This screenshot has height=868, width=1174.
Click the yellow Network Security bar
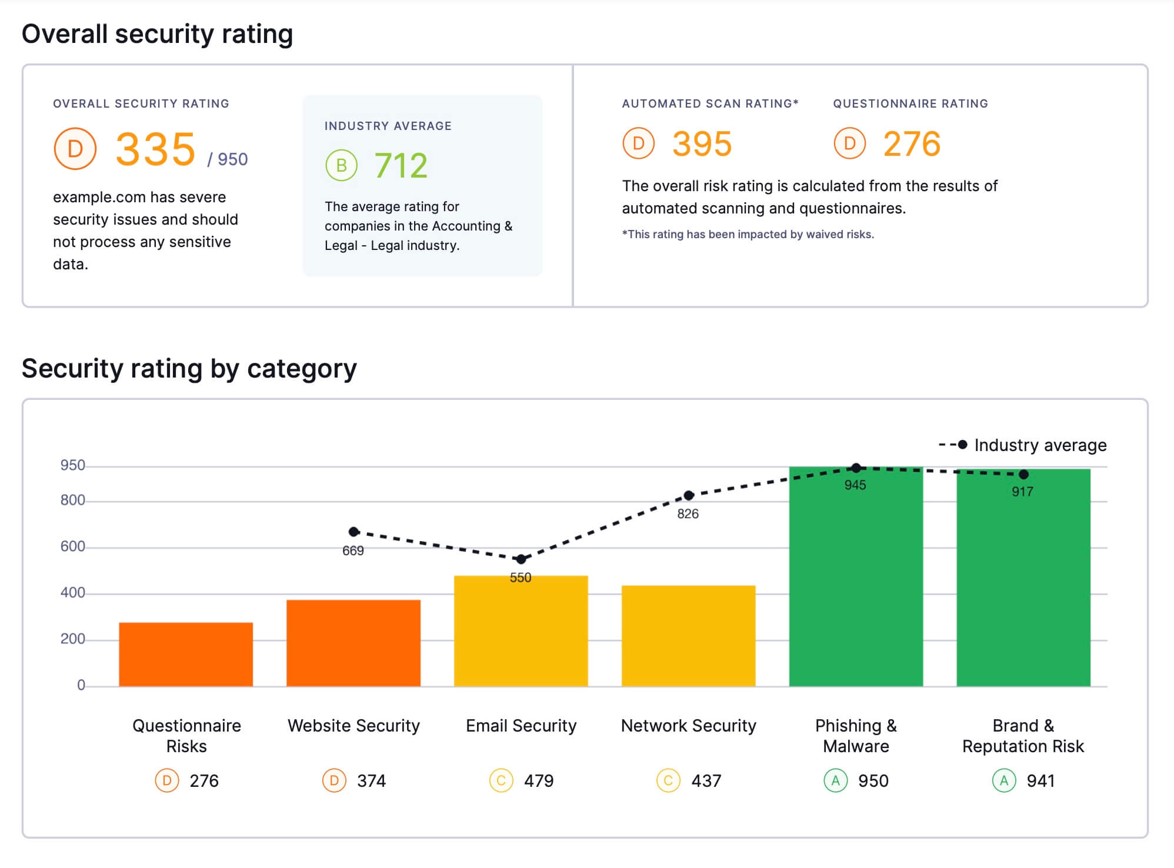688,636
